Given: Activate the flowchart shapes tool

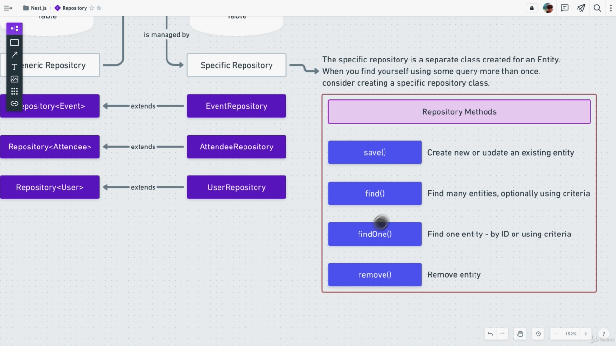Looking at the screenshot, I should (x=14, y=29).
